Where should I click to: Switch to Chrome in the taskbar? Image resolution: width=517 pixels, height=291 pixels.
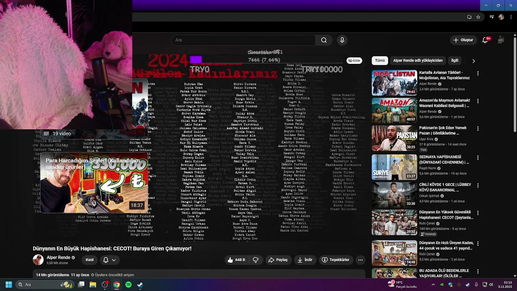point(116,285)
